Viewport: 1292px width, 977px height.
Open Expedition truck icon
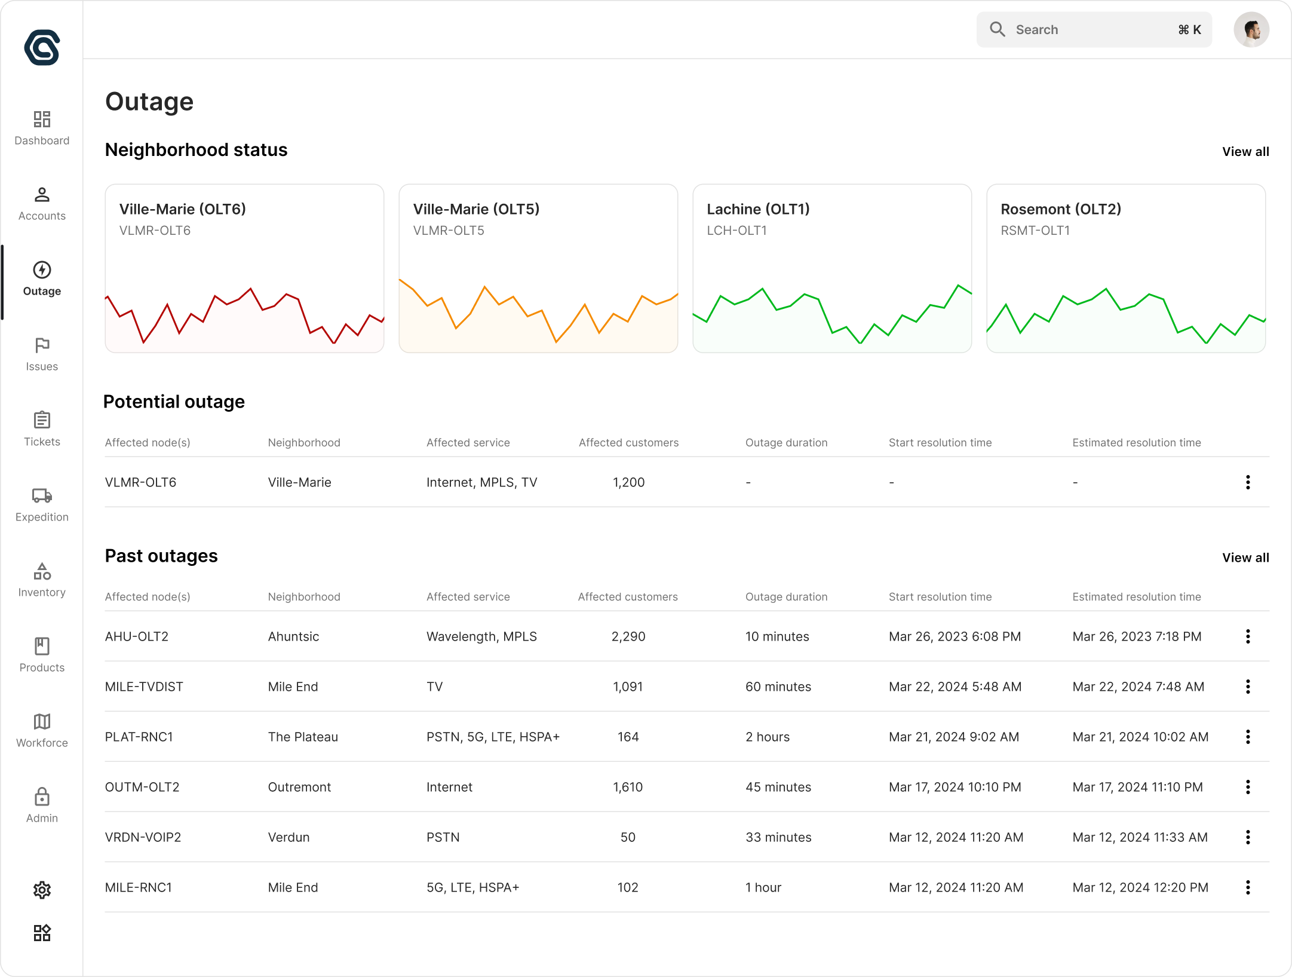pos(42,496)
